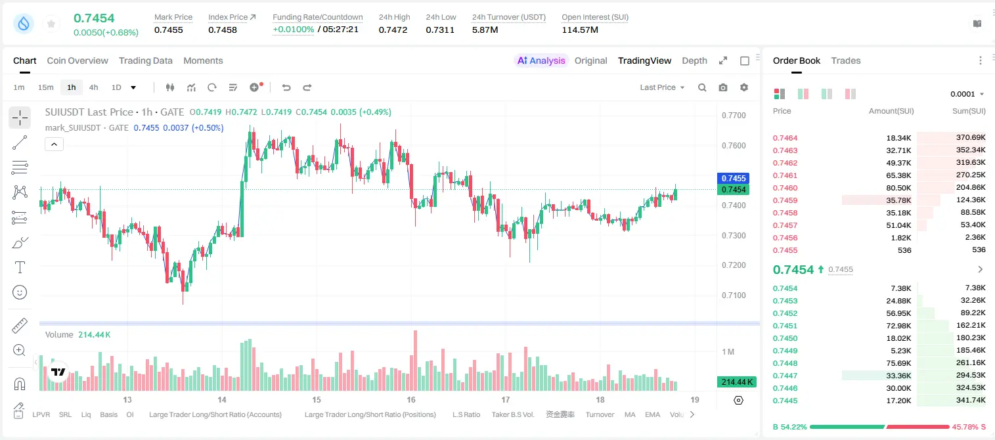
Task: Open the indicators icon in toolbar
Action: coord(191,87)
